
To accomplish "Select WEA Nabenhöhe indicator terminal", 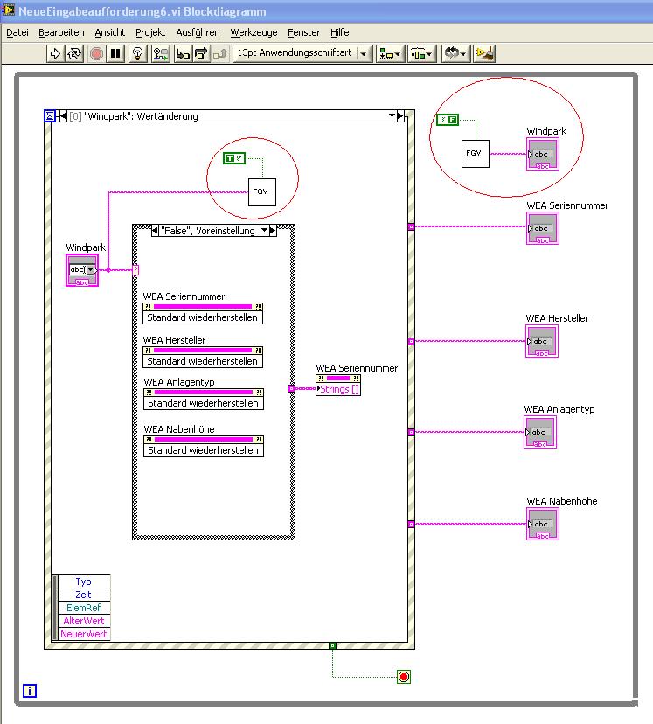I will pyautogui.click(x=542, y=524).
